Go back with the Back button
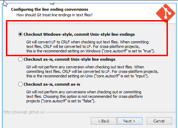The width and height of the screenshot is (178, 128). [103, 121]
